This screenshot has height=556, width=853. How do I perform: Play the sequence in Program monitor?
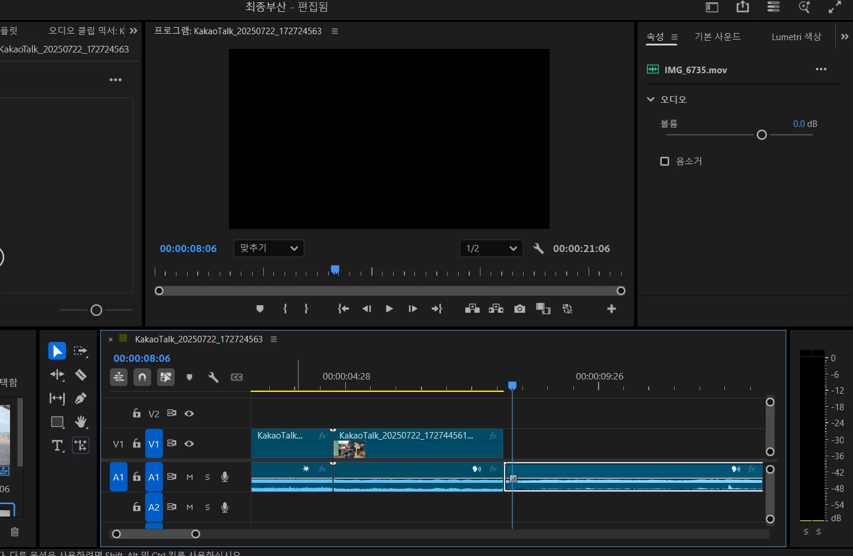click(389, 309)
